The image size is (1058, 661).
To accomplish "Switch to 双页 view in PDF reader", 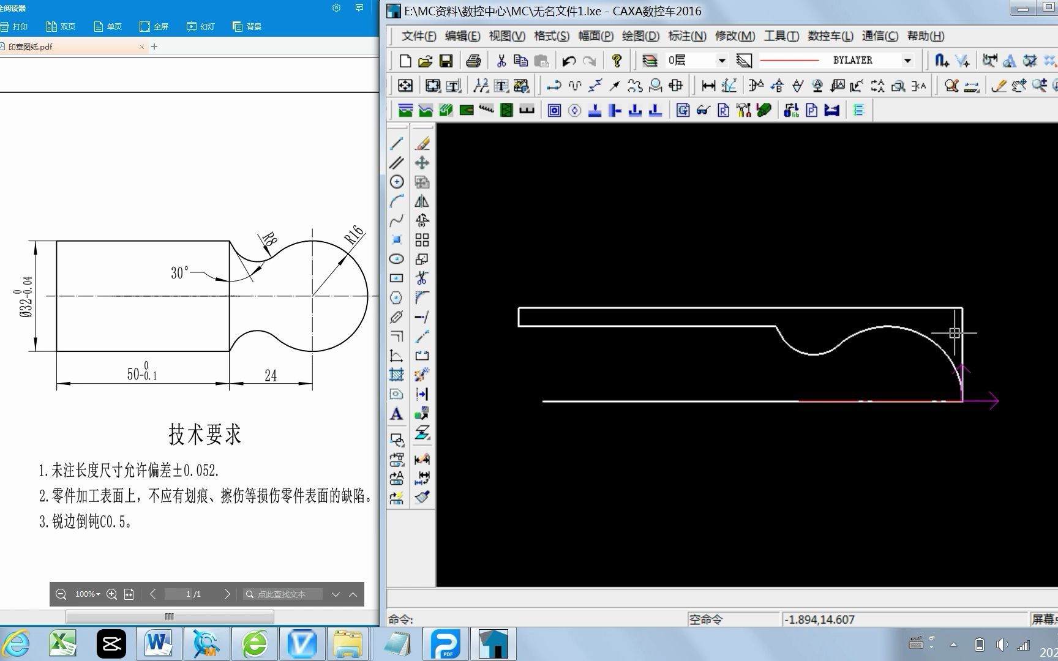I will 61,26.
